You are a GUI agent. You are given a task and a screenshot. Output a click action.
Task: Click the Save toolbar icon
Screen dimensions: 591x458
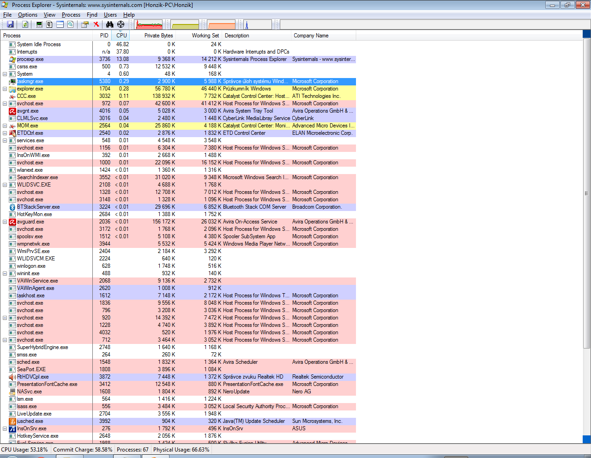(x=10, y=24)
